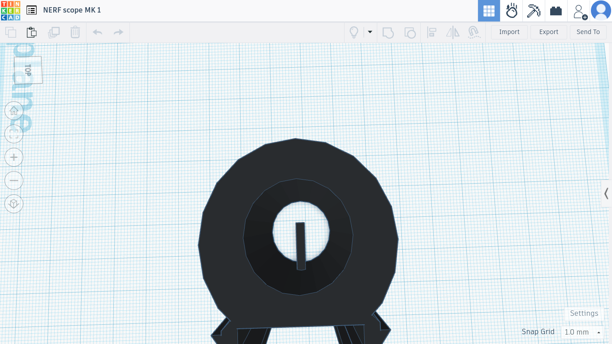Zoom in with the plus button
Viewport: 612px width, 344px height.
(x=14, y=157)
